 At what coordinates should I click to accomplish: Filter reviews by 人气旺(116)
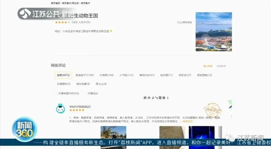click(x=126, y=75)
